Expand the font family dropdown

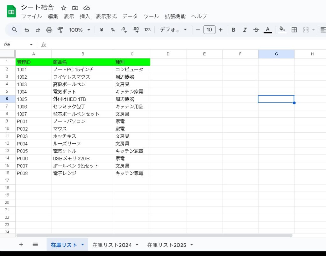[174, 30]
